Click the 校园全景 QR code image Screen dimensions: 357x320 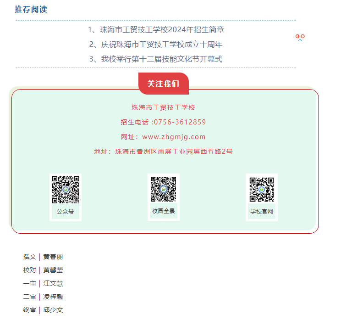click(164, 189)
